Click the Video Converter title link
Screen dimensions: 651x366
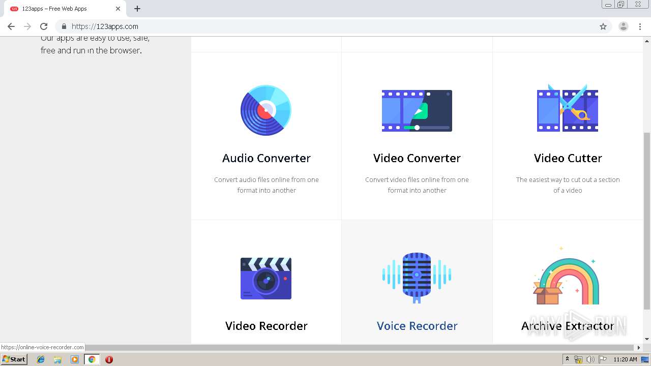click(x=417, y=158)
